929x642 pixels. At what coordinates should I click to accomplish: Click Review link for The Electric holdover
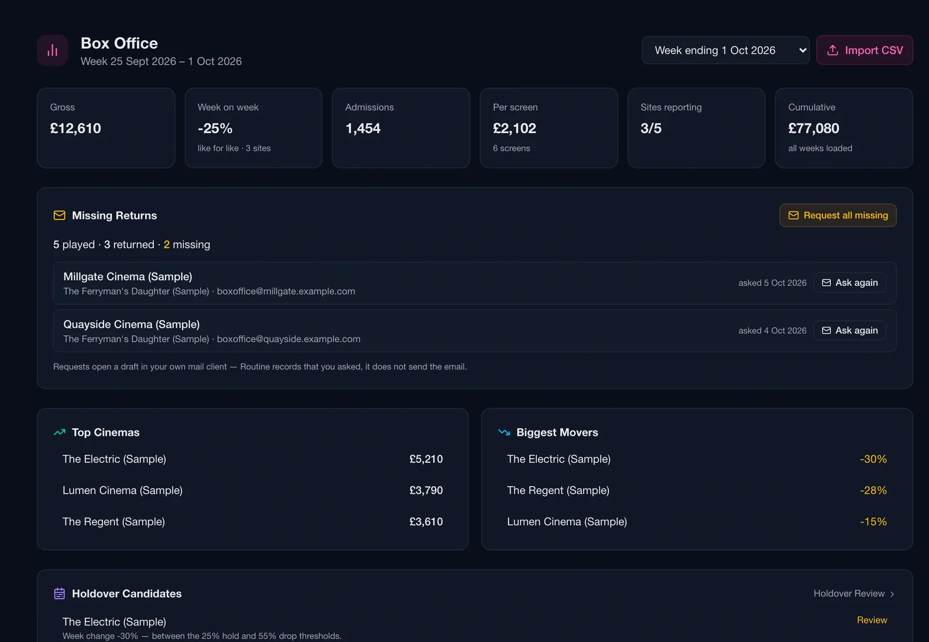coord(872,620)
